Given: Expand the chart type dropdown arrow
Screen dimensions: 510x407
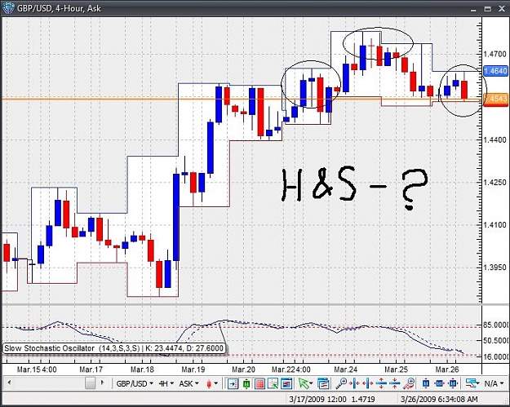Looking at the screenshot, I should pyautogui.click(x=215, y=384).
